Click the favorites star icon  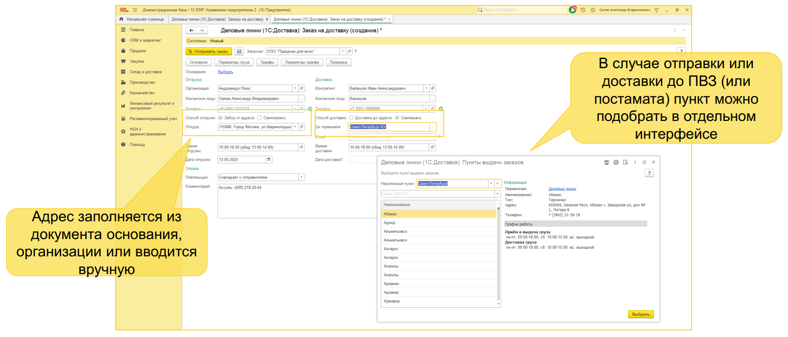593,10
